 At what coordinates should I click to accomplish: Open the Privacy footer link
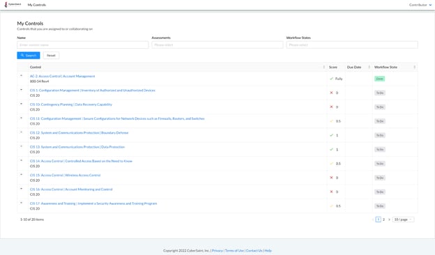click(x=217, y=251)
